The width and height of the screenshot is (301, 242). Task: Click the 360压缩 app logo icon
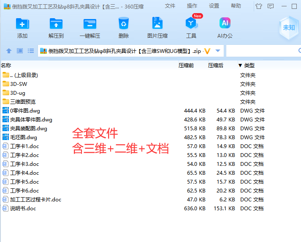point(7,6)
